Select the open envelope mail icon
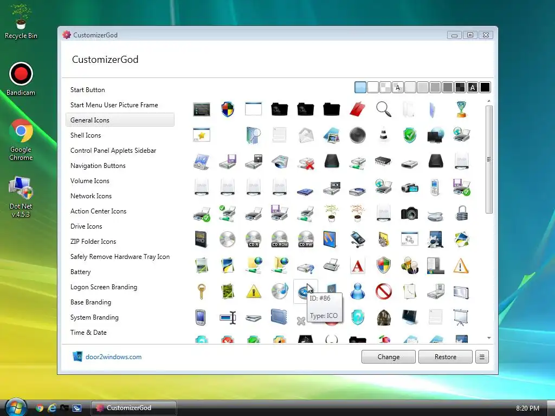This screenshot has height=416, width=555. 306,135
